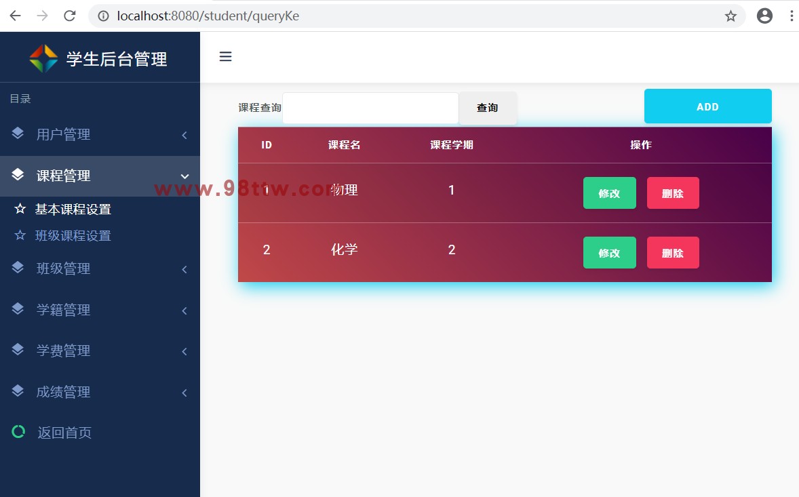This screenshot has width=799, height=497.
Task: Expand 学籍管理 chevron
Action: click(x=184, y=311)
